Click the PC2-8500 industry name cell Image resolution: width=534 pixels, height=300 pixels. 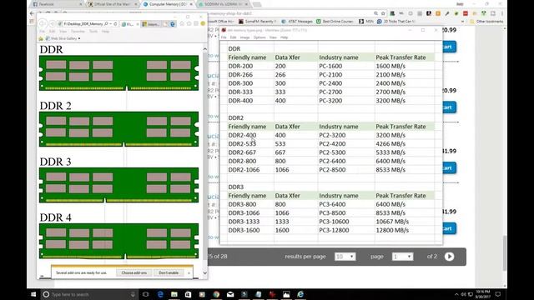pyautogui.click(x=332, y=170)
